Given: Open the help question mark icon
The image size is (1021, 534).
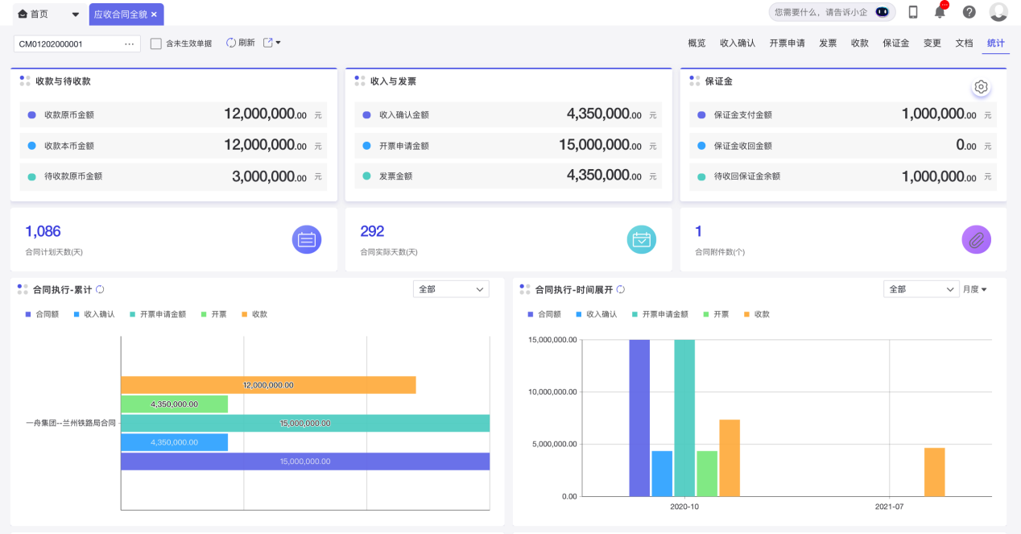Looking at the screenshot, I should pyautogui.click(x=969, y=12).
